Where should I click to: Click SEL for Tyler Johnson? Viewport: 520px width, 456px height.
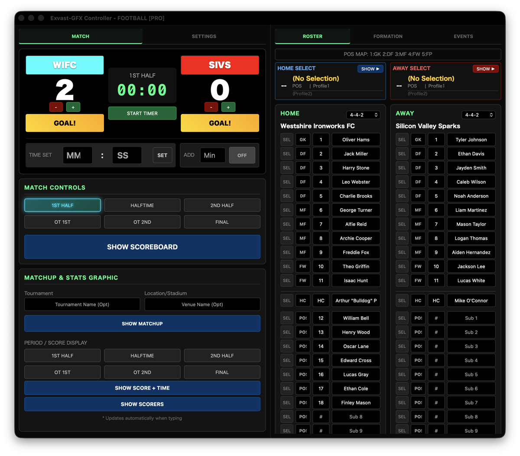tap(402, 140)
